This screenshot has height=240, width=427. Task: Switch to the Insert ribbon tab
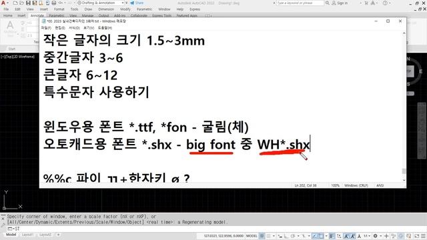[x=21, y=15]
